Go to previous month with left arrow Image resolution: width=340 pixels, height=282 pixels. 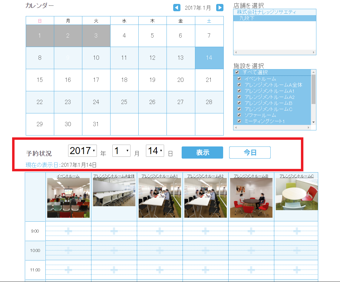click(x=177, y=8)
